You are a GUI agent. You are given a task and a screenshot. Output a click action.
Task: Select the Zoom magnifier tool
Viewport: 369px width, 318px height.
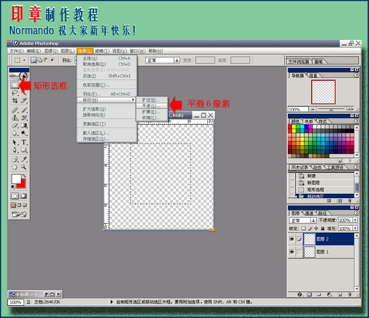click(x=24, y=167)
